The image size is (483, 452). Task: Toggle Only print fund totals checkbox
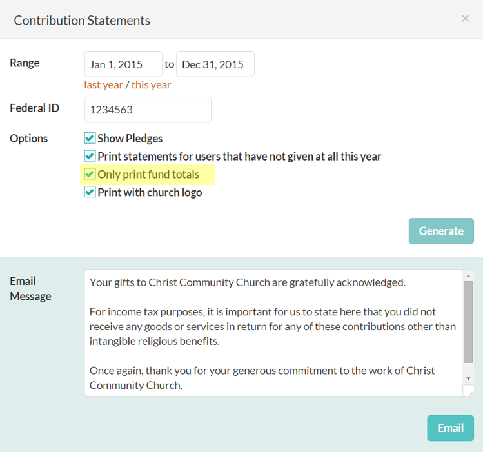pos(90,174)
